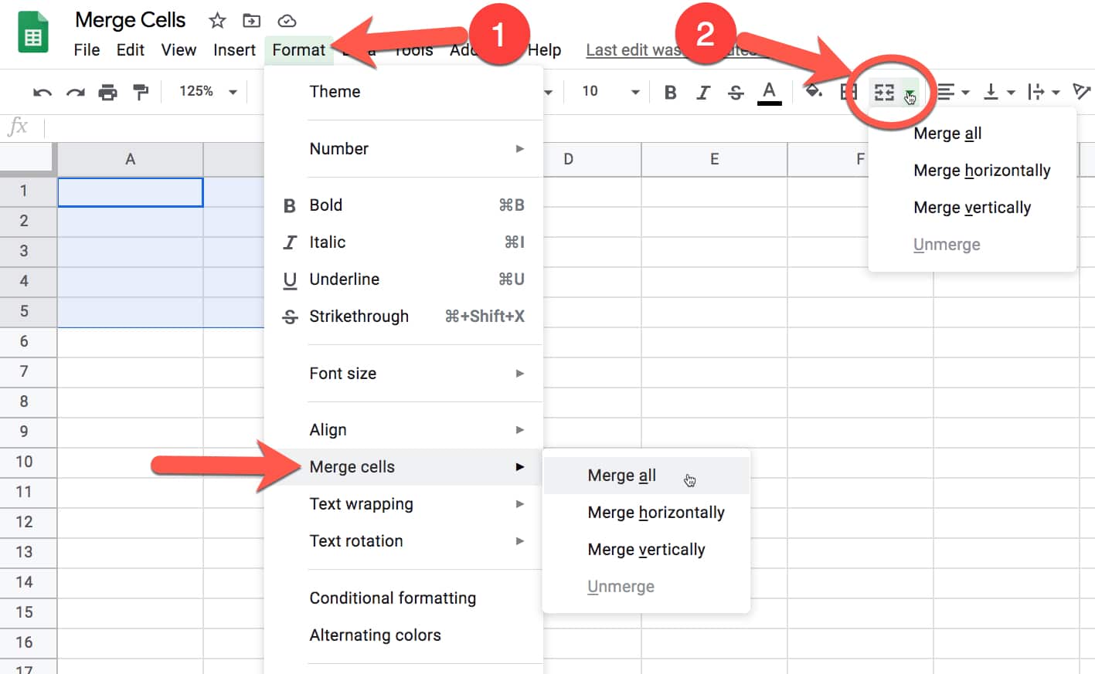Image resolution: width=1095 pixels, height=674 pixels.
Task: Choose Merge horizontally in Format submenu
Action: [646, 513]
